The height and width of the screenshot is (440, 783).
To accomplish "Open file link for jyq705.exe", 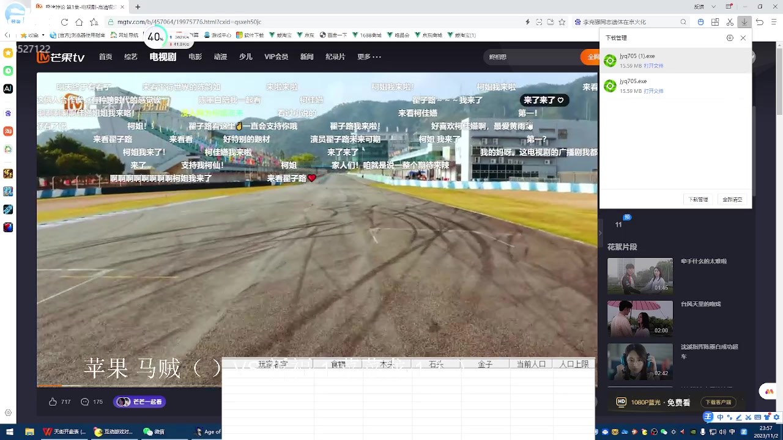I will coord(653,91).
